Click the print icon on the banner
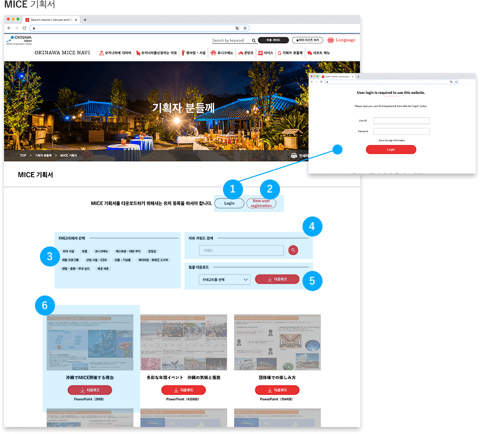Image resolution: width=480 pixels, height=434 pixels. click(x=294, y=155)
